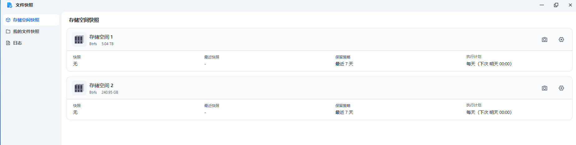Click the 存储空间 1 drive icon
576x145 pixels.
click(79, 40)
